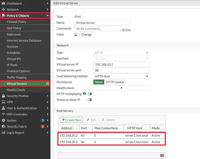Click the Security Fabric alert badge 2
The width and height of the screenshot is (200, 159).
pos(43,127)
